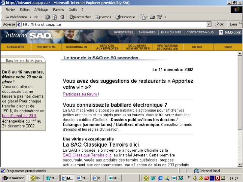The height and width of the screenshot is (182, 243).
Task: Select the VSOP navigation tab
Action: click(228, 47)
